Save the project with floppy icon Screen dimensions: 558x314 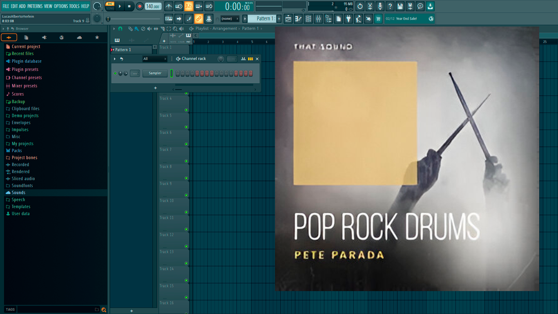click(x=400, y=6)
